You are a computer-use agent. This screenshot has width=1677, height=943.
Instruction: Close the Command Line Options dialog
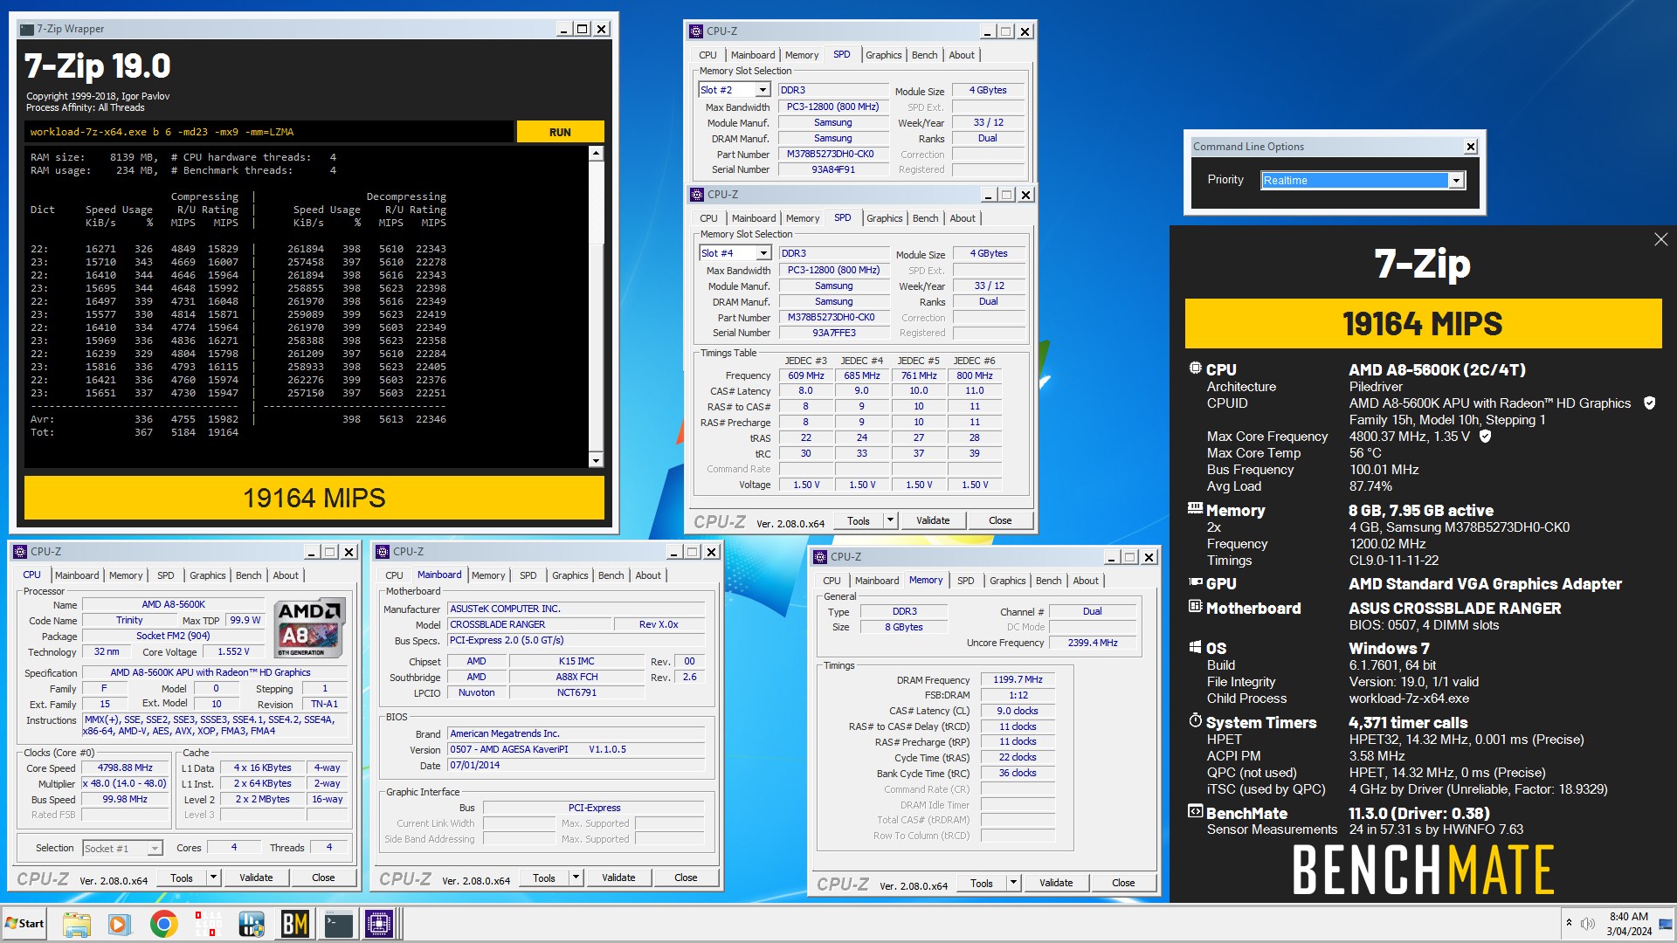coord(1471,147)
